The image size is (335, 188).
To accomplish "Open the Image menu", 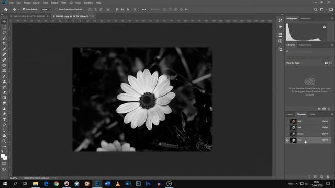I will [27, 3].
